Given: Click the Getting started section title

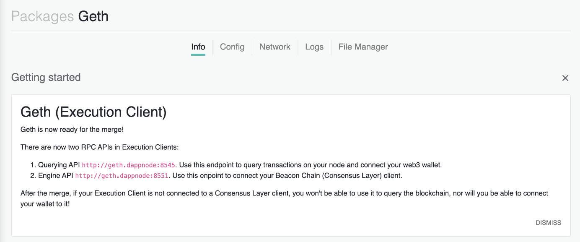Looking at the screenshot, I should pyautogui.click(x=46, y=78).
